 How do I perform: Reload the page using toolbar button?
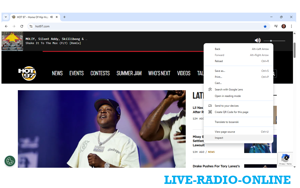[x=22, y=26]
